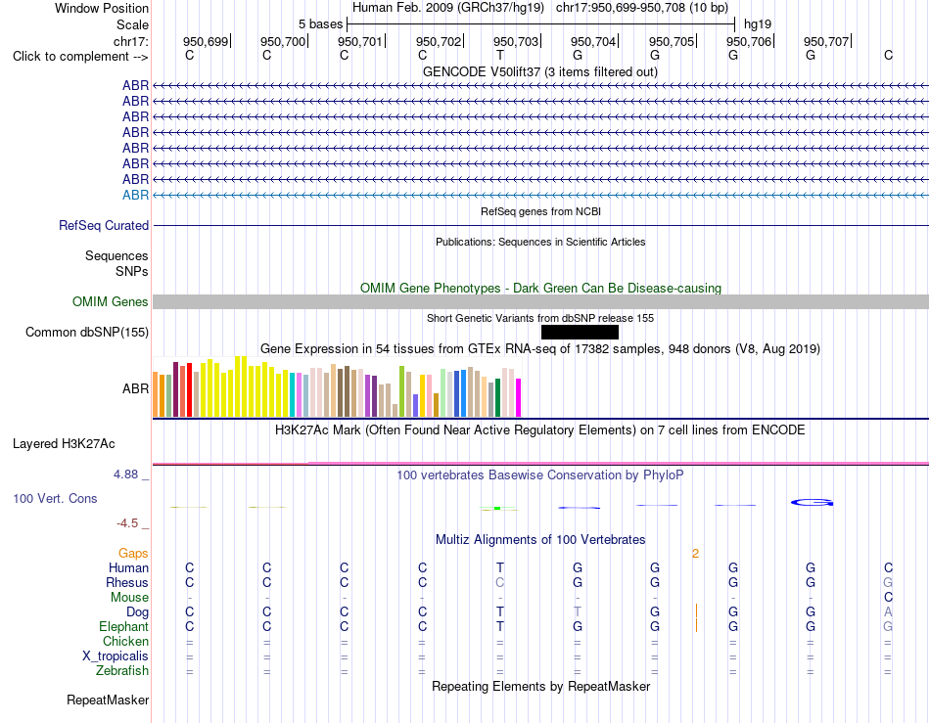The width and height of the screenshot is (930, 723).
Task: Click the Chicken species label
Action: (125, 641)
